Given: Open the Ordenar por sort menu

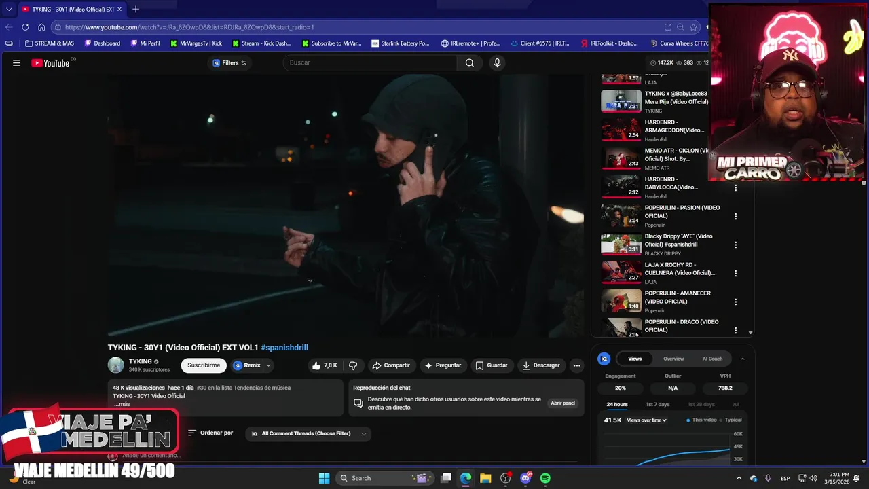Looking at the screenshot, I should click(210, 433).
